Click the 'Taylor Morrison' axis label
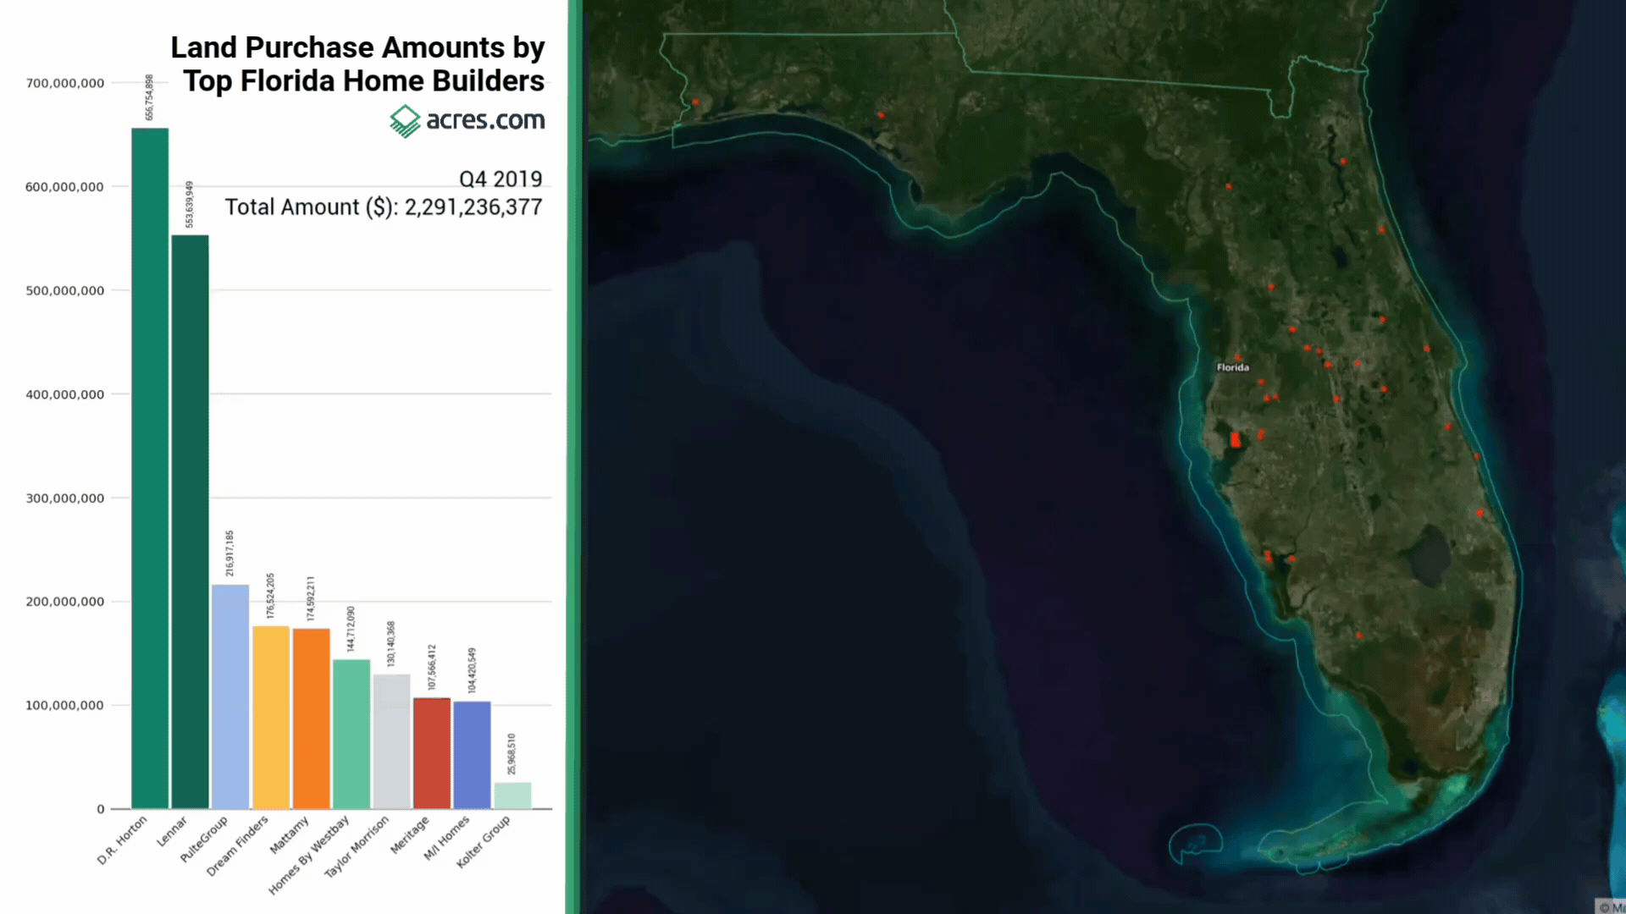The image size is (1626, 914). (357, 846)
